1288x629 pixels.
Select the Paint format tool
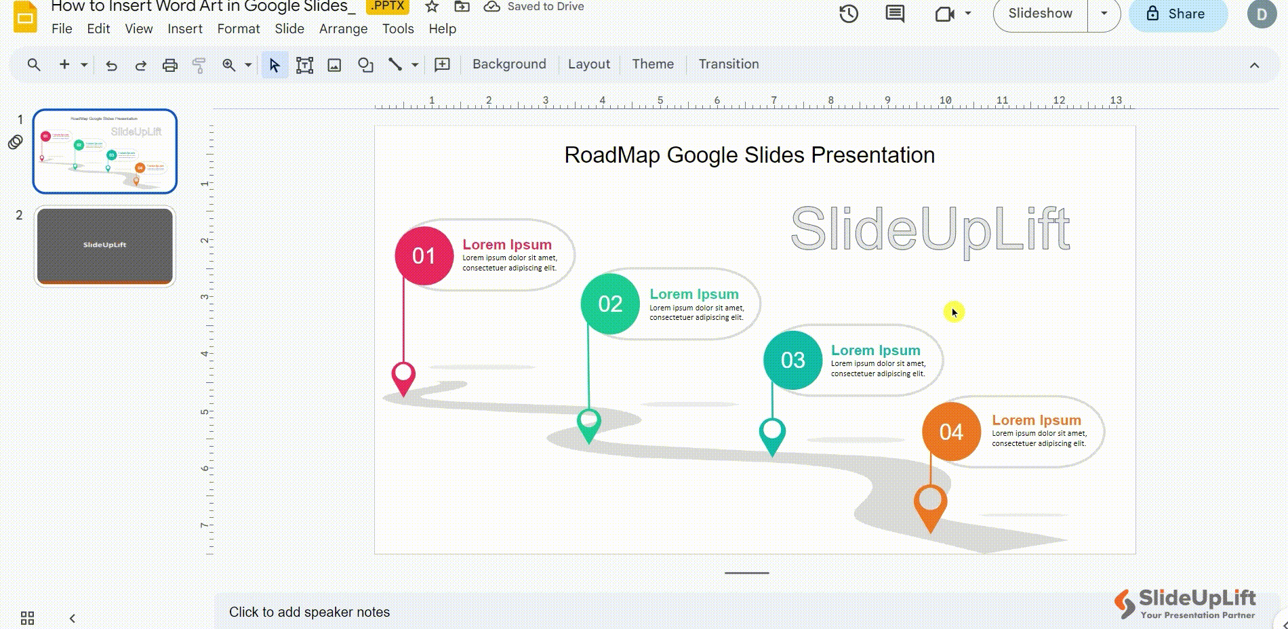click(199, 64)
